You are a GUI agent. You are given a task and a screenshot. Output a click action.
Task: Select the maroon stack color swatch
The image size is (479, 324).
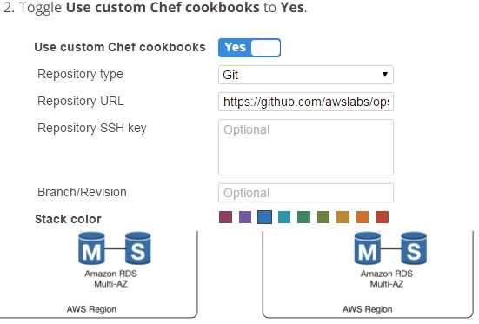(x=225, y=217)
